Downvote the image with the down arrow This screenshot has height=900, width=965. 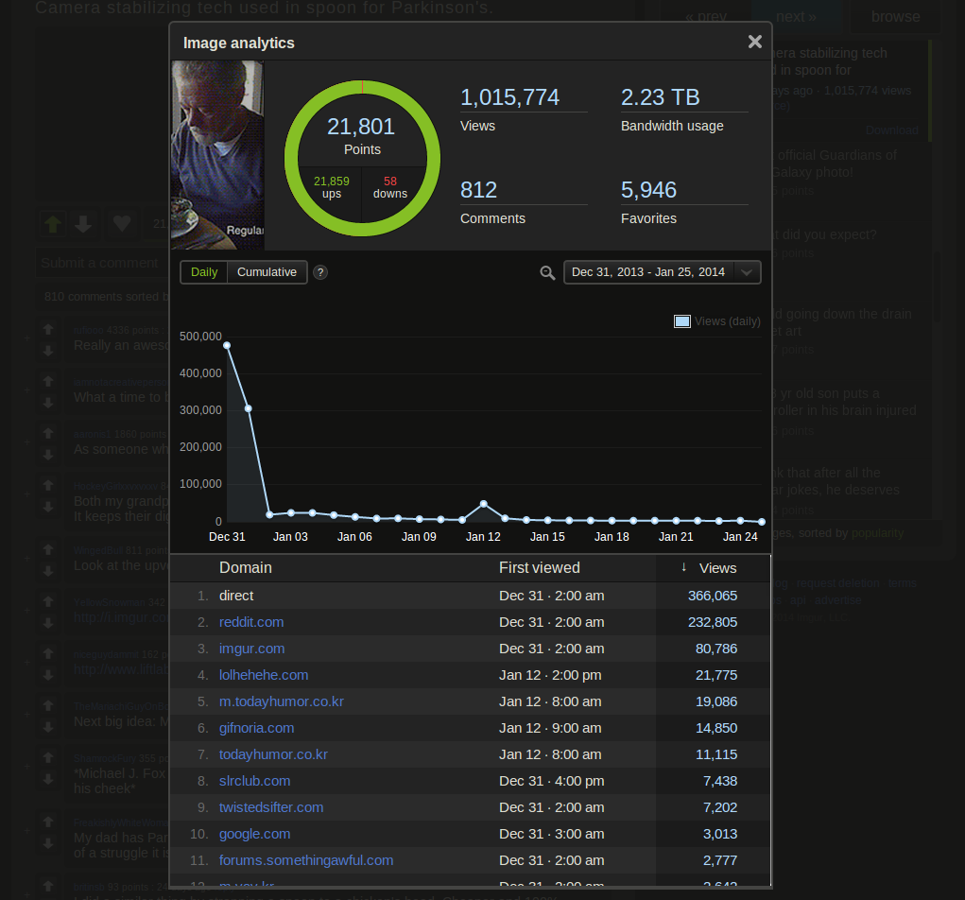(x=84, y=223)
